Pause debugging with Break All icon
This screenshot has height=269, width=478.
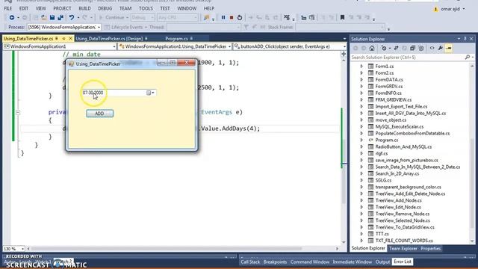[x=223, y=18]
